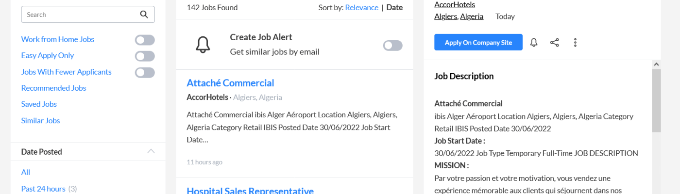Sort jobs by Date

[x=394, y=7]
